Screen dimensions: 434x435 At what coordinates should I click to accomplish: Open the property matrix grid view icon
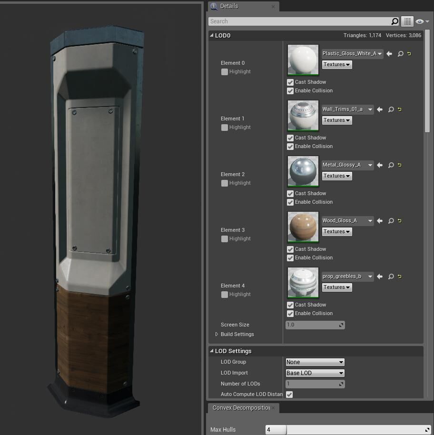407,21
